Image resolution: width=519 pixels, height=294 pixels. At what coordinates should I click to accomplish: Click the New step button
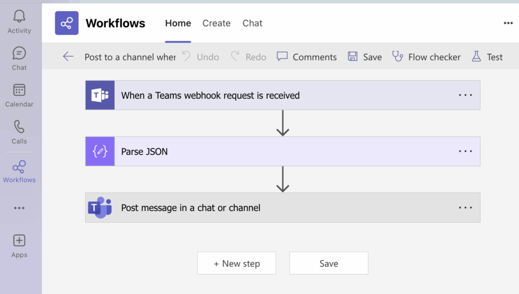pyautogui.click(x=237, y=263)
